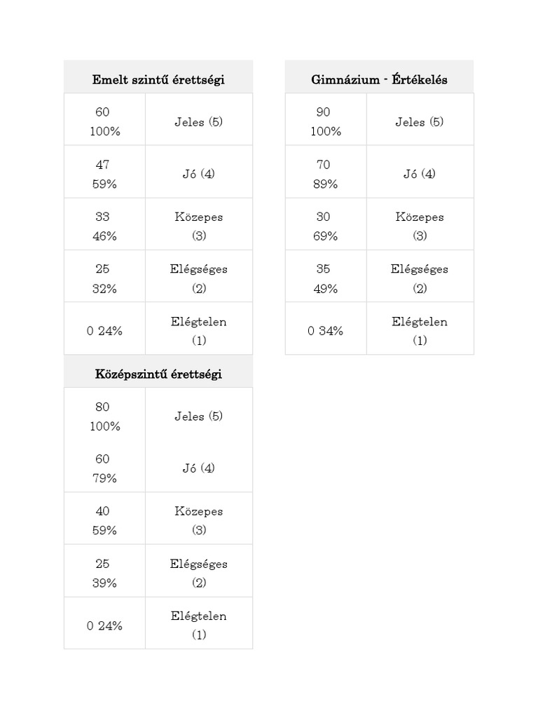
Task: Click 'Elégtelen (1)' in the Emelt szintű table
Action: (199, 331)
